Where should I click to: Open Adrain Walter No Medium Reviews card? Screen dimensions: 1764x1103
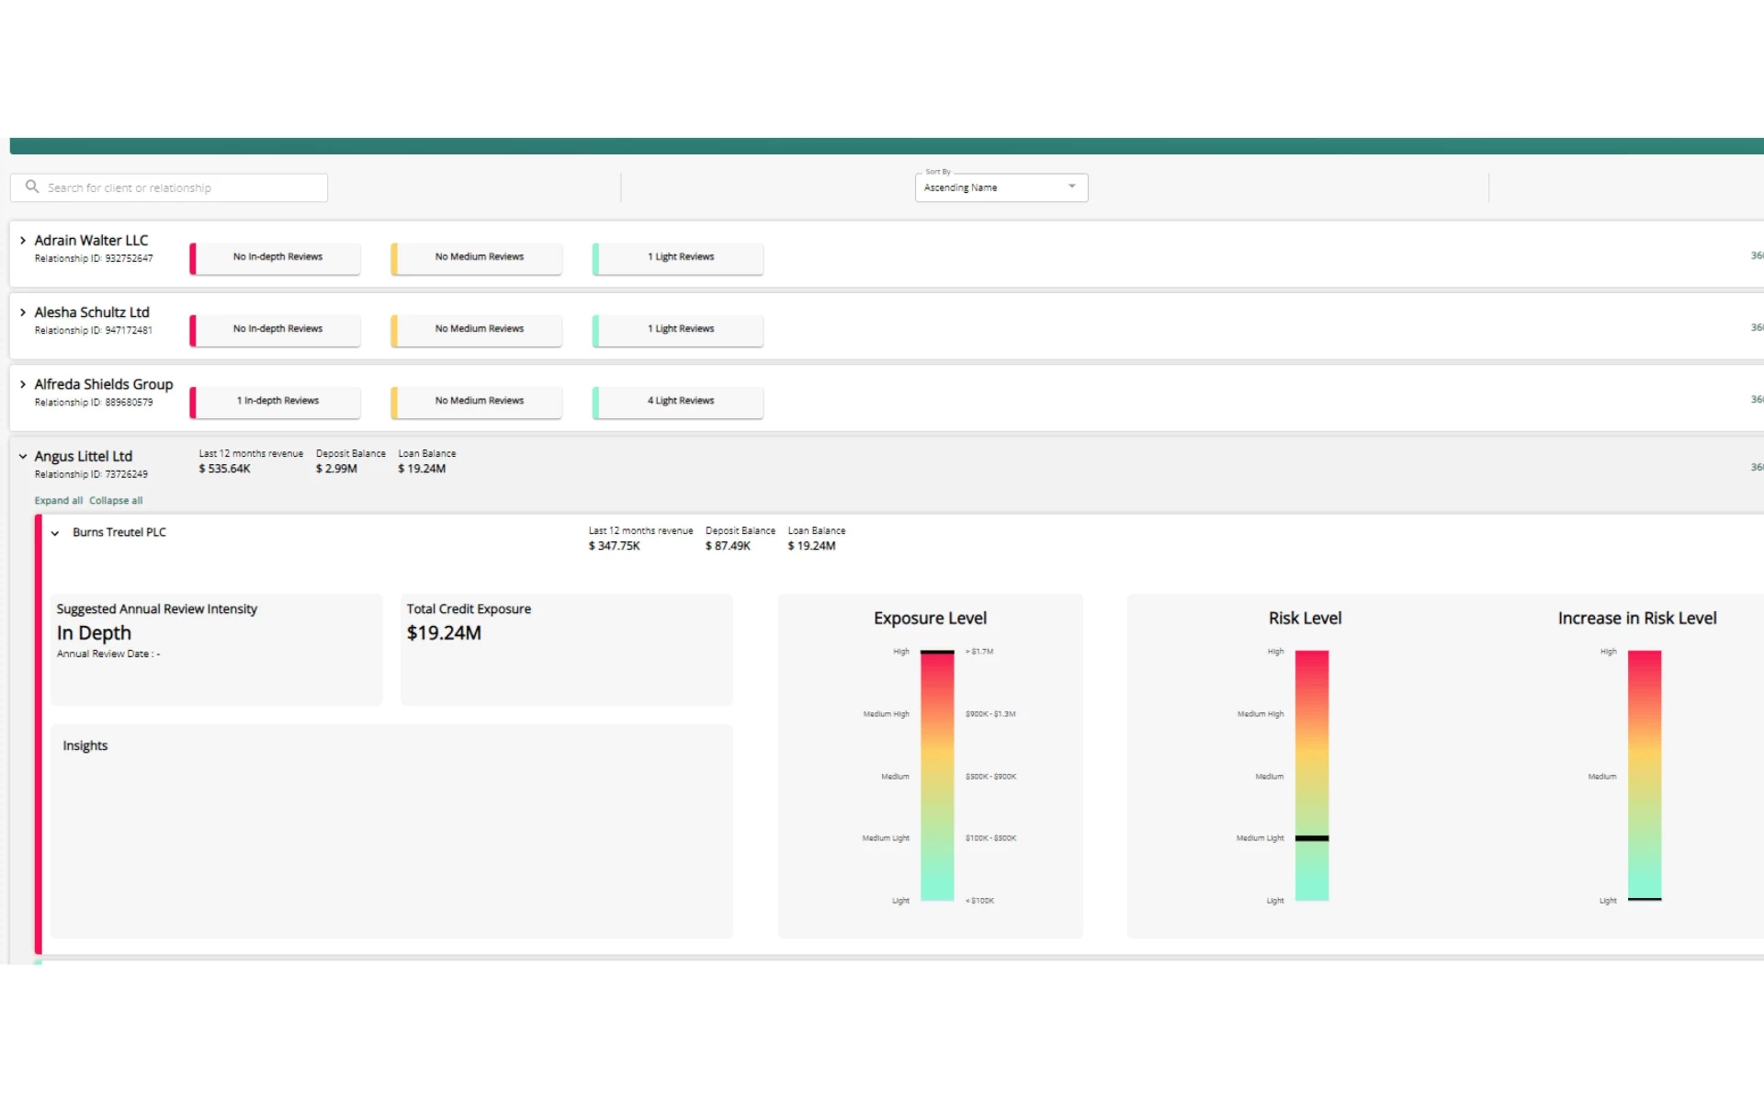tap(477, 257)
